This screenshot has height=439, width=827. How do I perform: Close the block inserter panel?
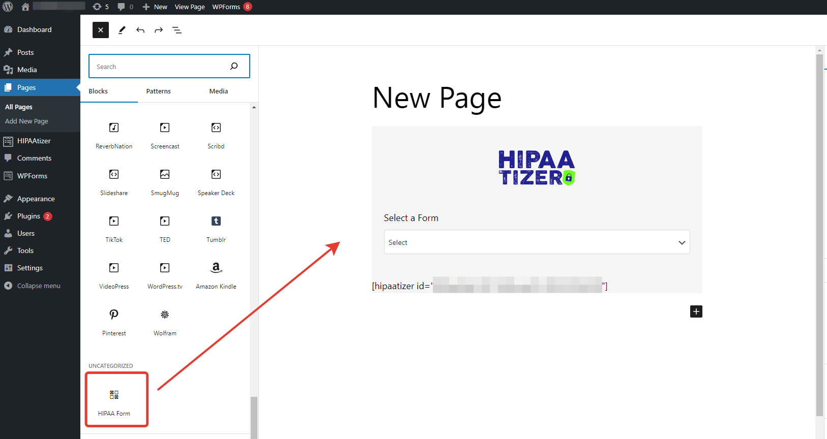click(101, 30)
